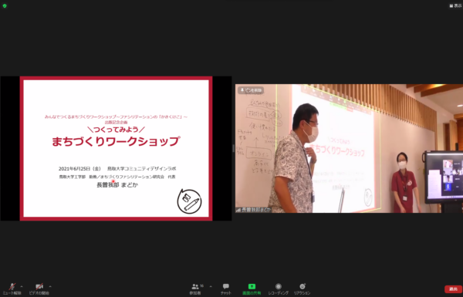Screen dimensions: 463x297
Task: Expand the arrow next to participants
Action: click(x=211, y=286)
